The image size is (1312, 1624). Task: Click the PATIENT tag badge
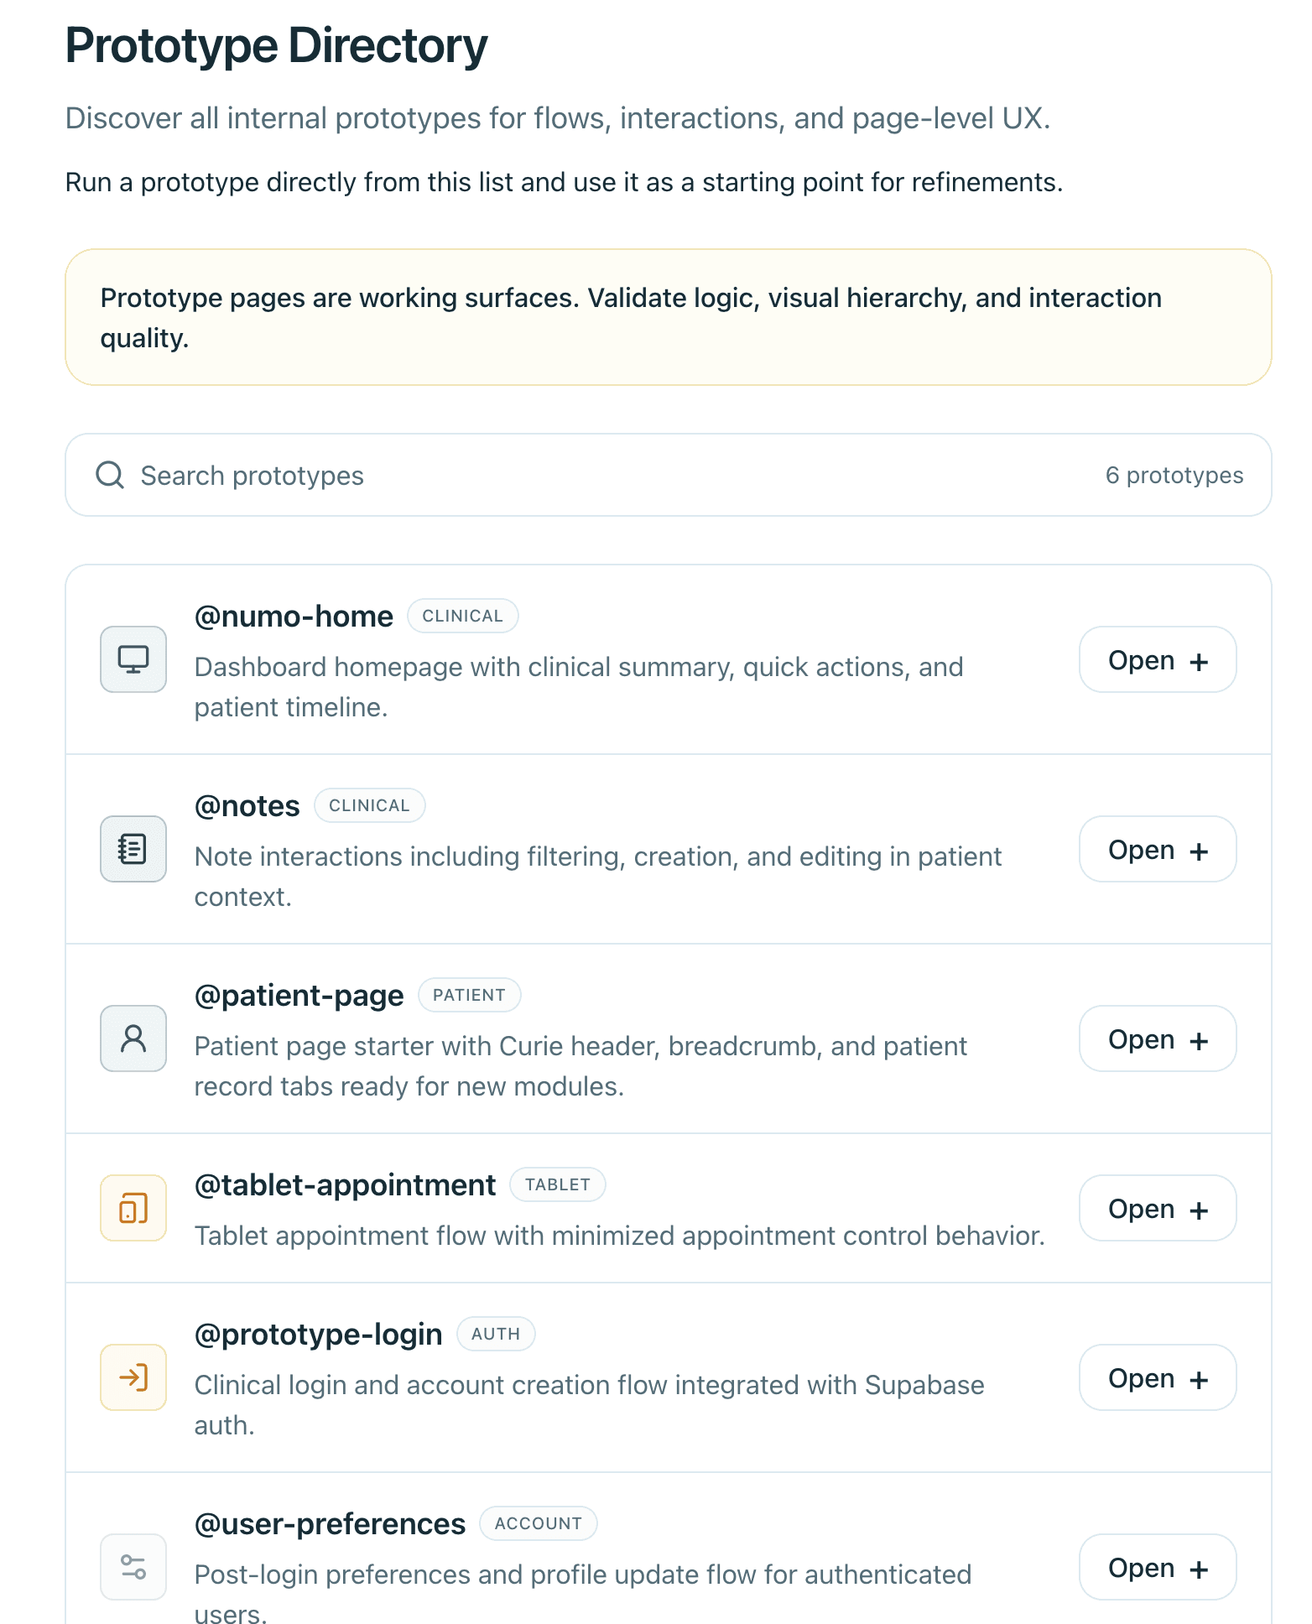pyautogui.click(x=469, y=995)
